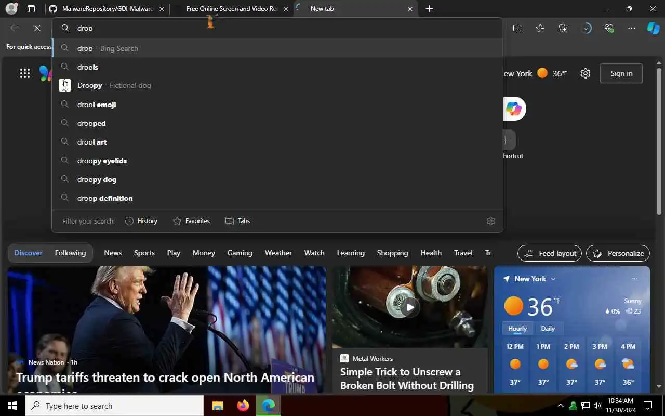The image size is (665, 416).
Task: Select 'droopy dog' suggestion
Action: click(277, 179)
